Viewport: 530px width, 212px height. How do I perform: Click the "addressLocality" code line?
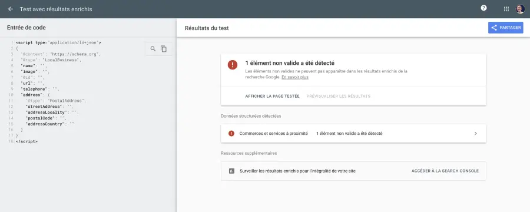tap(52, 112)
